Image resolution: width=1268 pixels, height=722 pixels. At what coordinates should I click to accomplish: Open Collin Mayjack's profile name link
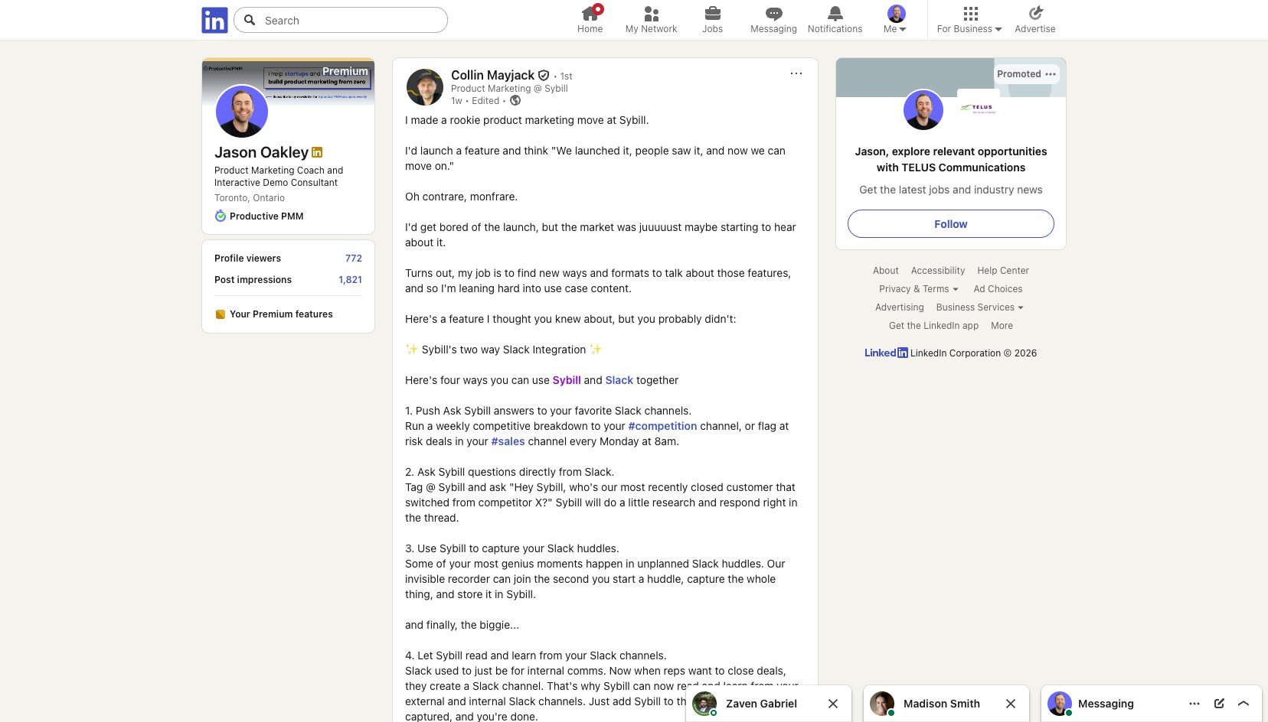click(x=492, y=75)
